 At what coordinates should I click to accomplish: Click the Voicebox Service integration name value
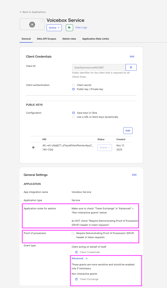click(81, 192)
